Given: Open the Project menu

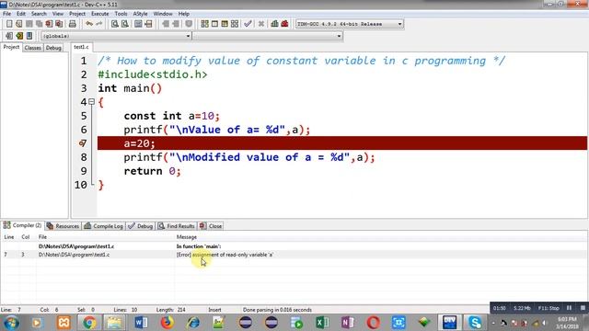Looking at the screenshot, I should click(x=77, y=14).
